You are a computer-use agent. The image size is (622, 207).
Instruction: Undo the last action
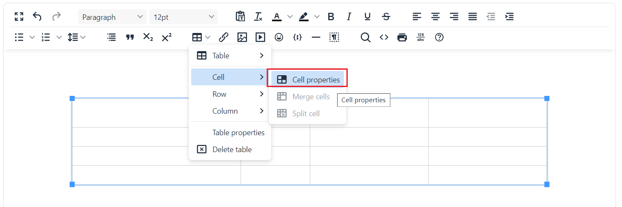click(x=37, y=17)
